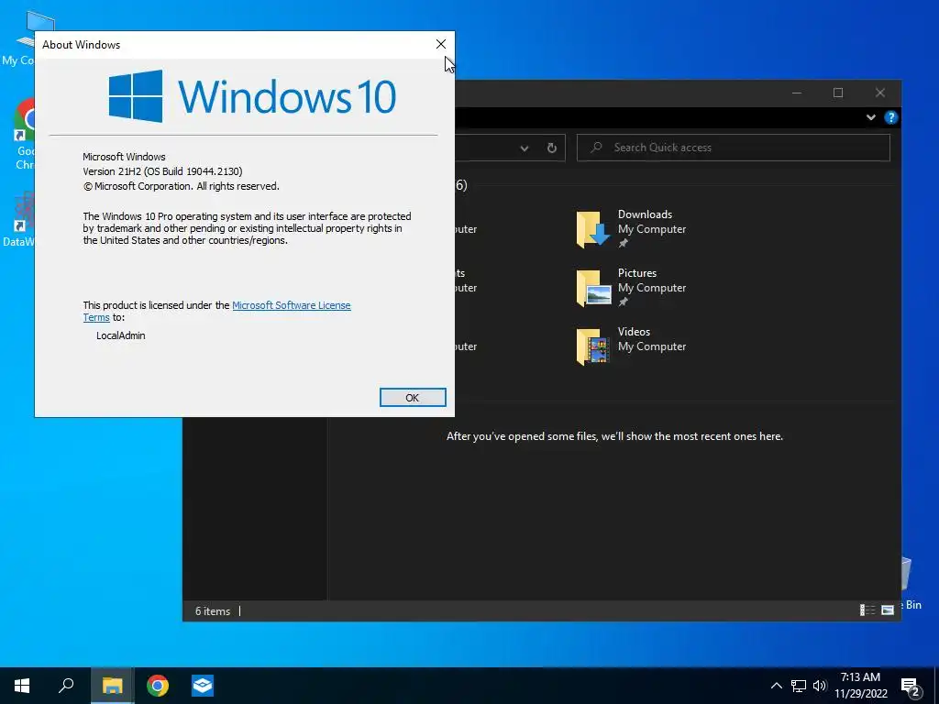939x704 pixels.
Task: Open the blue box app on taskbar
Action: coord(203,686)
